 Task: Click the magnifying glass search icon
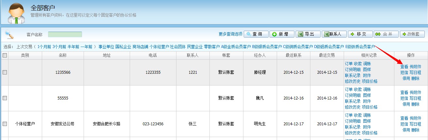[x=9, y=34]
